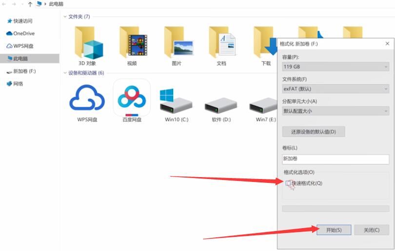Click the 此电脑 address bar breadcrumb
This screenshot has height=251, width=395.
coord(56,4)
